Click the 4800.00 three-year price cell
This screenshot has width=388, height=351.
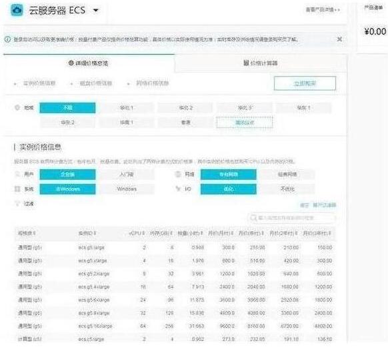[323, 326]
